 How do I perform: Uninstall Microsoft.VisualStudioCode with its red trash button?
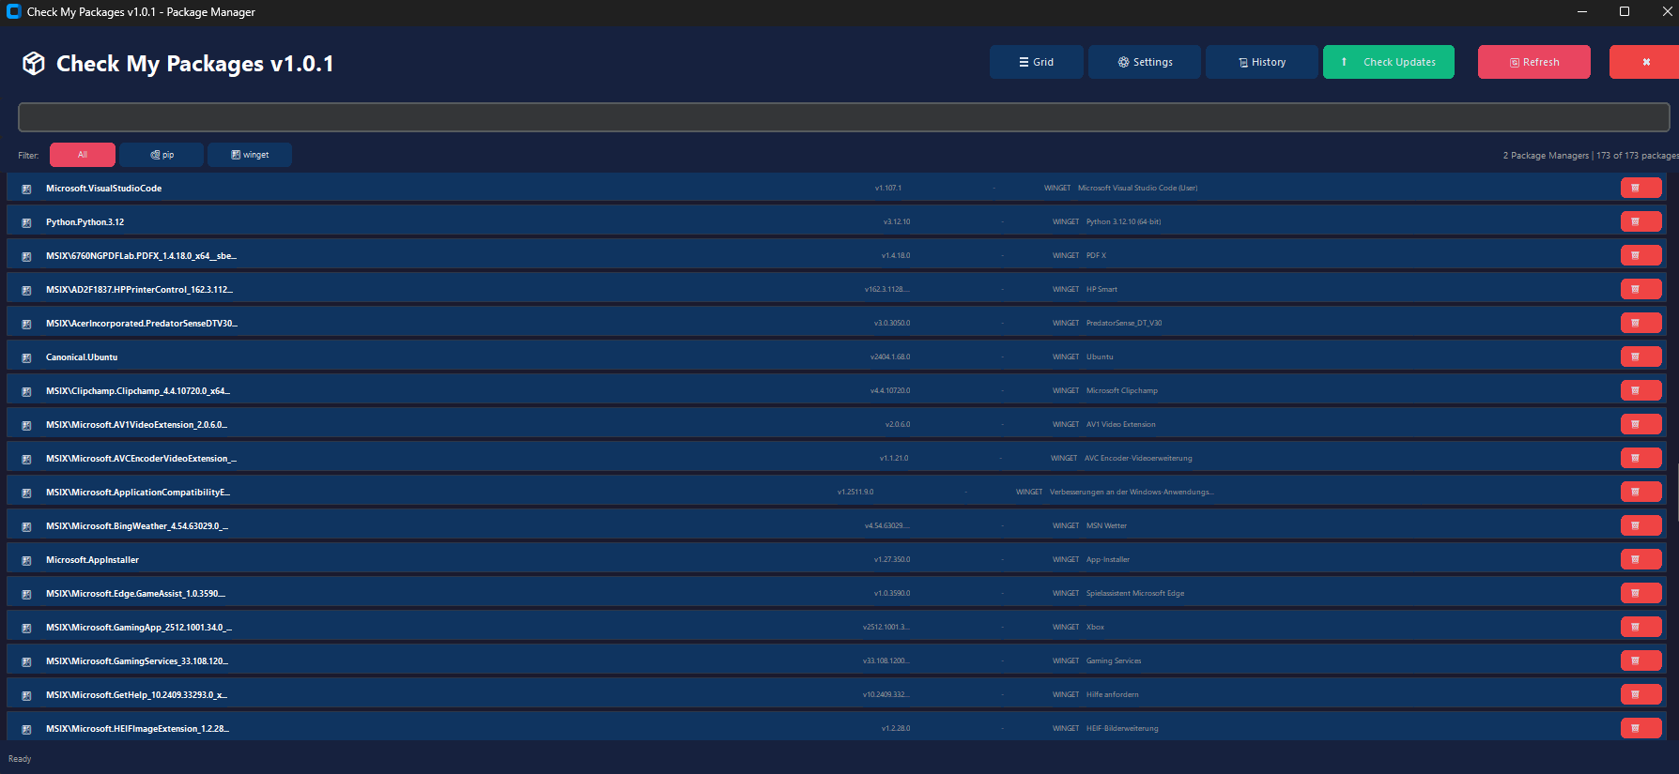coord(1640,188)
